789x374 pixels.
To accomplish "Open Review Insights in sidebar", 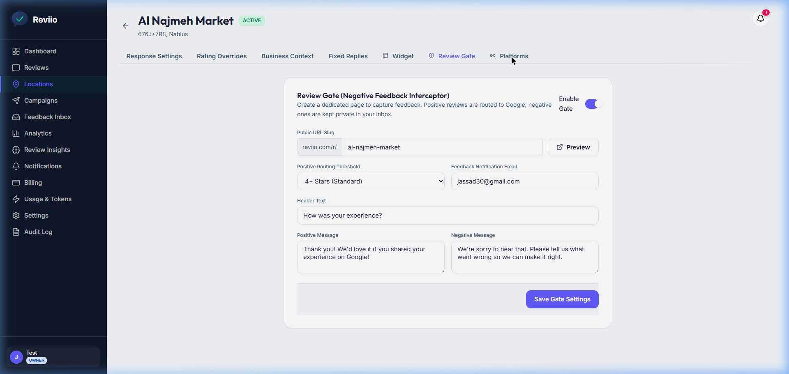I will [53, 150].
